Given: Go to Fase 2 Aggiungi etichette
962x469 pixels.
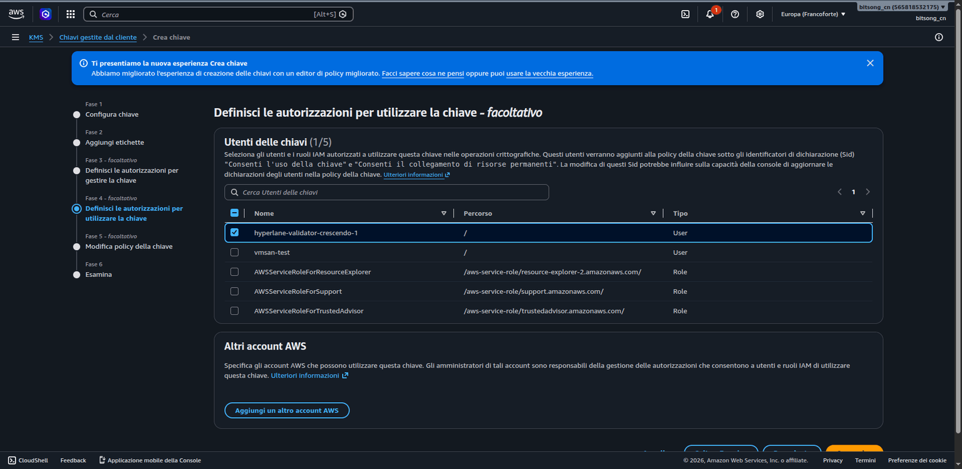Looking at the screenshot, I should [x=115, y=143].
